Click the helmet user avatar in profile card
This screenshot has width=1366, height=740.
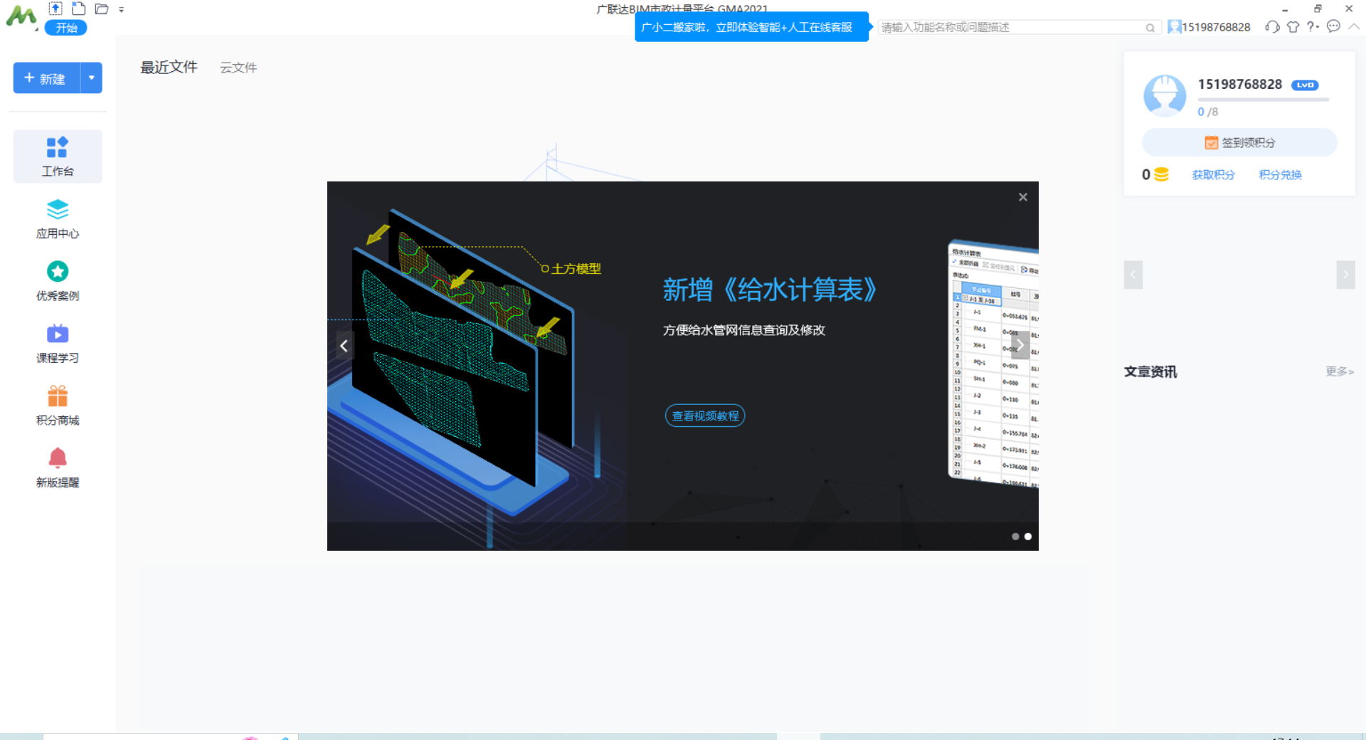[1165, 96]
